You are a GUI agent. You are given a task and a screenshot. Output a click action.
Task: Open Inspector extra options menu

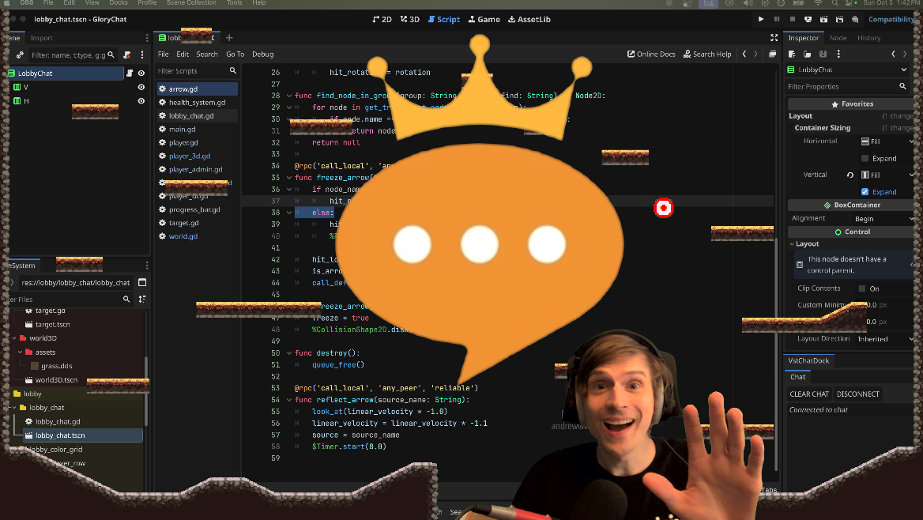coord(838,55)
